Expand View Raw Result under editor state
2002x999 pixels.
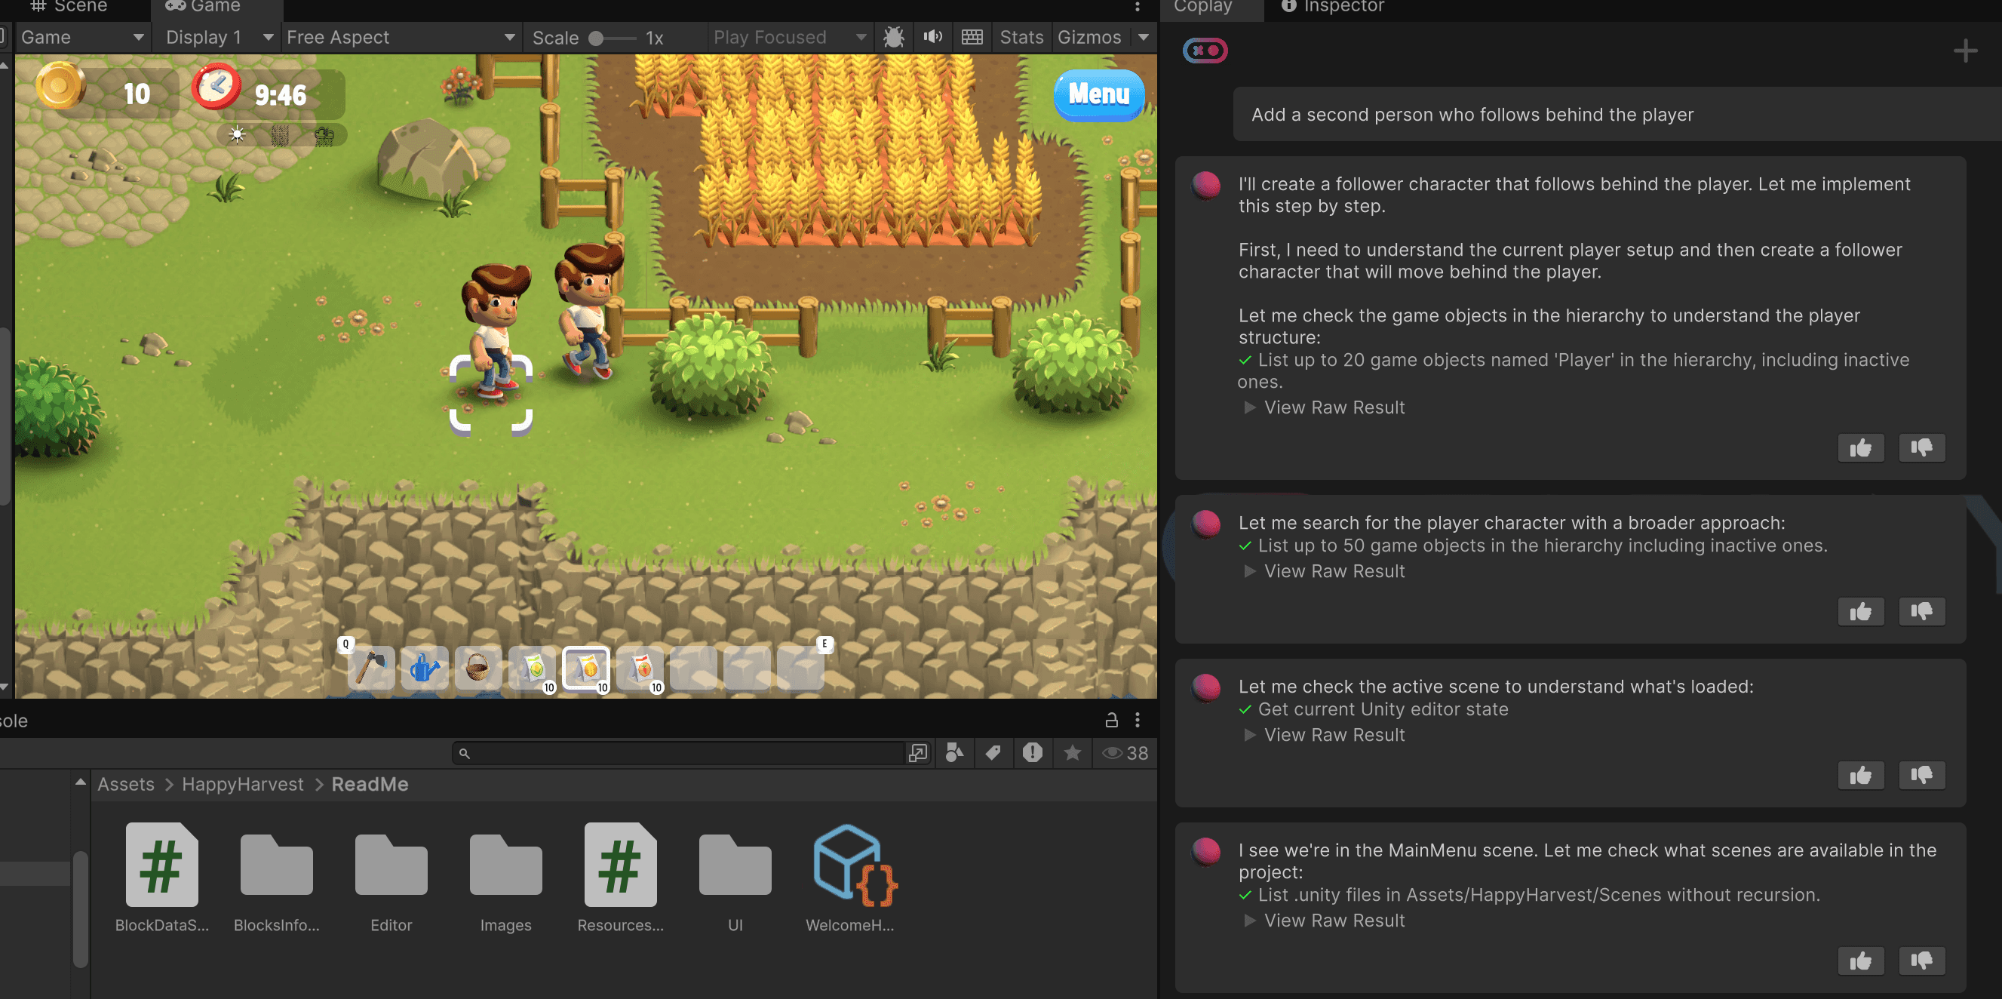tap(1333, 735)
